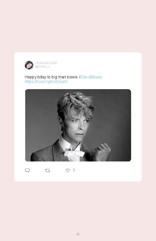Open the #DavidBowie hashtag
The width and height of the screenshot is (156, 241).
pos(90,77)
